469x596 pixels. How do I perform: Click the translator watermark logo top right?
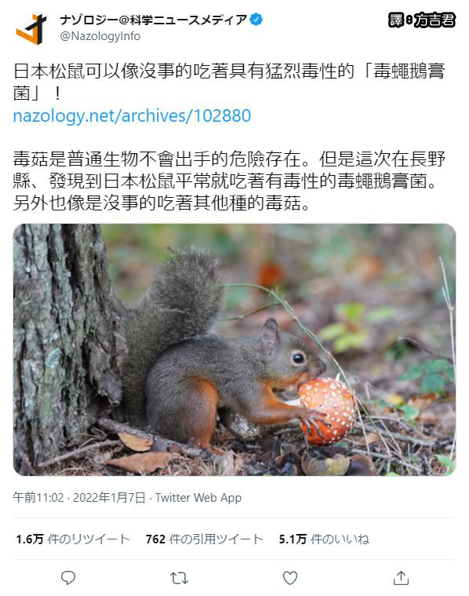click(x=421, y=20)
